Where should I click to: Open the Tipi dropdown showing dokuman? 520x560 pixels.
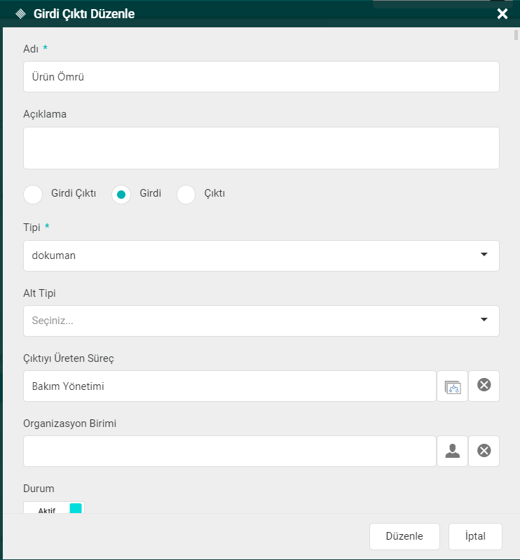point(261,255)
